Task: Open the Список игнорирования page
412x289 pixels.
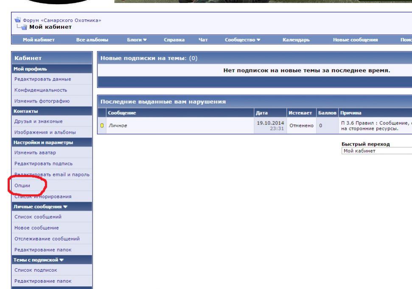Action: [43, 196]
